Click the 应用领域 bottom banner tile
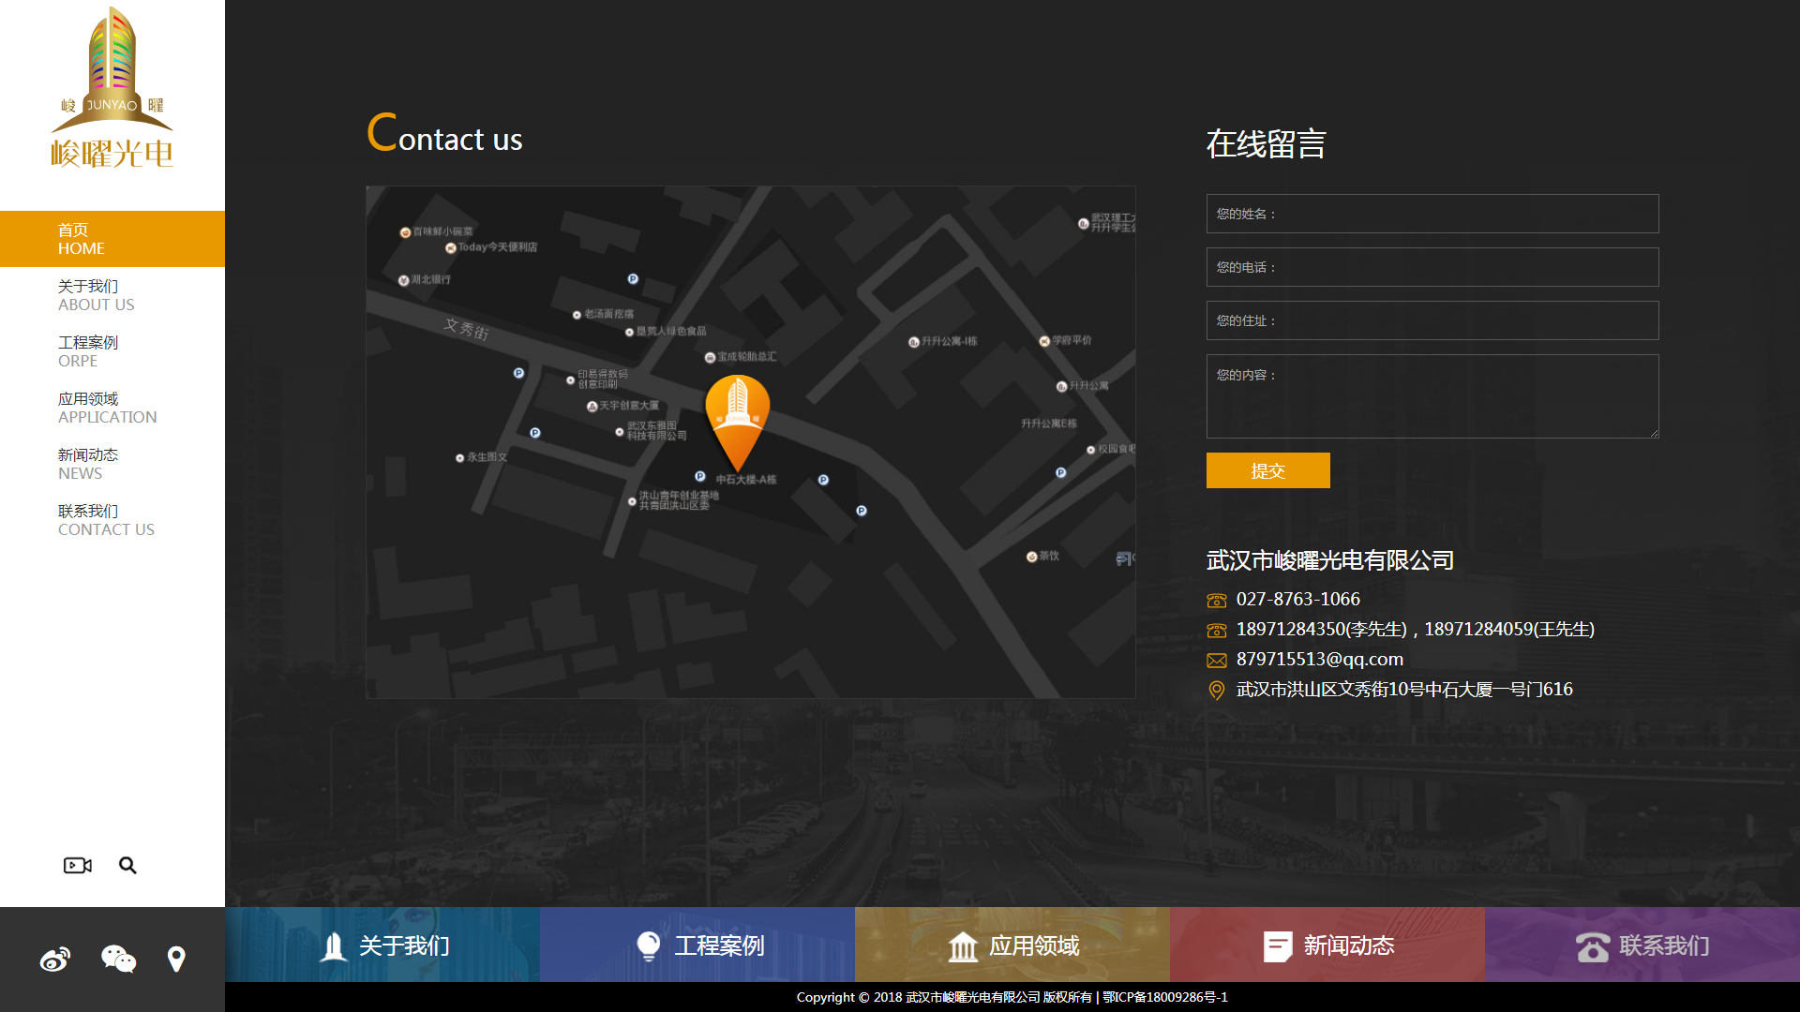1800x1012 pixels. click(x=1012, y=945)
